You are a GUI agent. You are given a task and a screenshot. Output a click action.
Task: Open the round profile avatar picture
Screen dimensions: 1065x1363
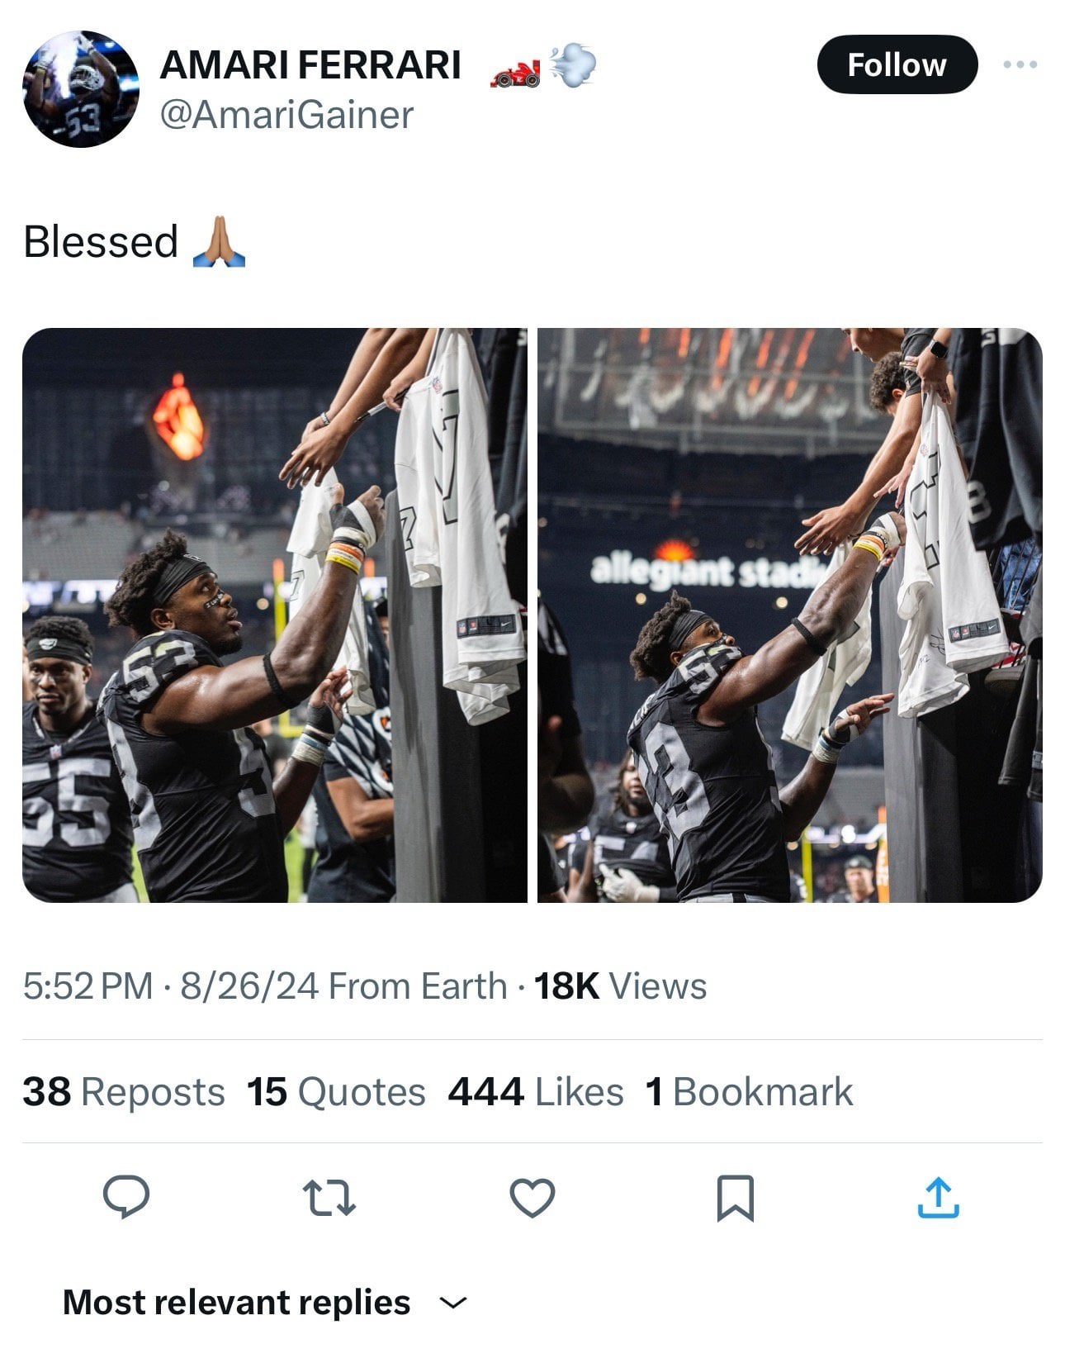(x=81, y=89)
